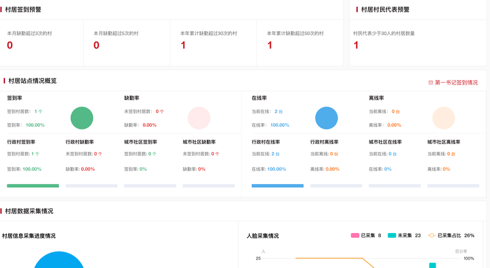Toggle the 已采集占比 line legend marker

pyautogui.click(x=432, y=235)
